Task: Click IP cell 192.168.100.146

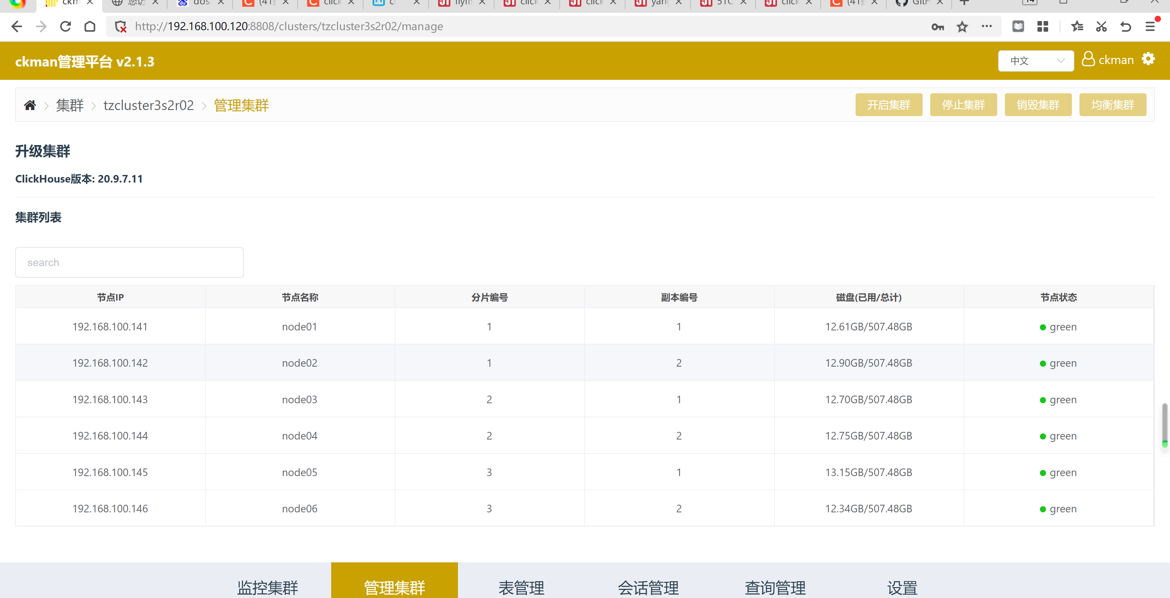Action: coord(110,508)
